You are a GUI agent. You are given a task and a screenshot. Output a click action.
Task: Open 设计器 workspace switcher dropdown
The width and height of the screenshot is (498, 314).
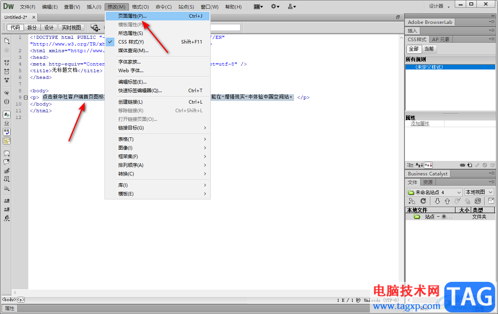coord(439,6)
